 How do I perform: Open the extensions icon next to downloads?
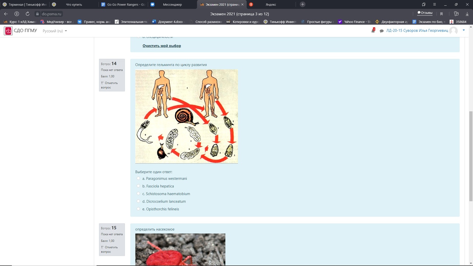point(456,14)
